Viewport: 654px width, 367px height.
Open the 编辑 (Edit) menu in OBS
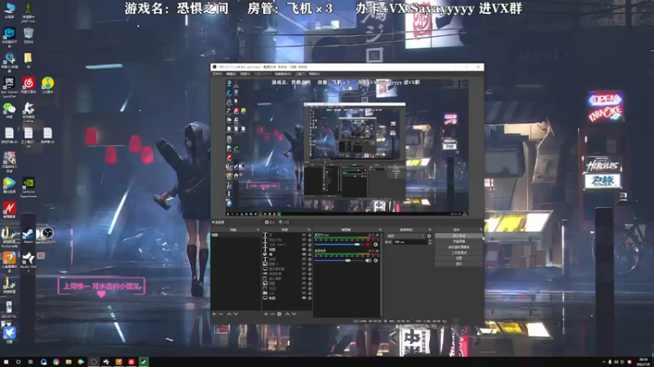pos(231,73)
